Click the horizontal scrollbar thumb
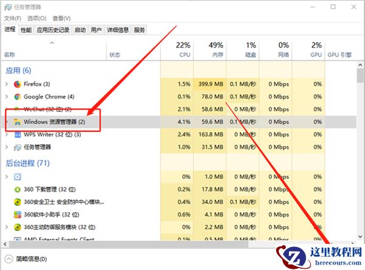Screen dimensions: 365x270 click(128, 244)
